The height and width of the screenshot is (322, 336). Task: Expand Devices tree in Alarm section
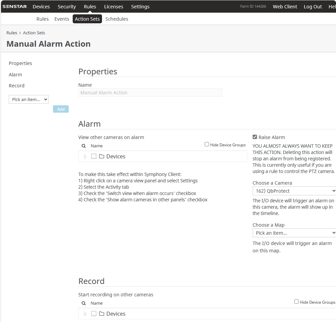coord(85,156)
